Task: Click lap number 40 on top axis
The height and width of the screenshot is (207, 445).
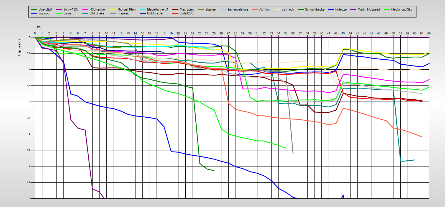Action: (x=321, y=33)
